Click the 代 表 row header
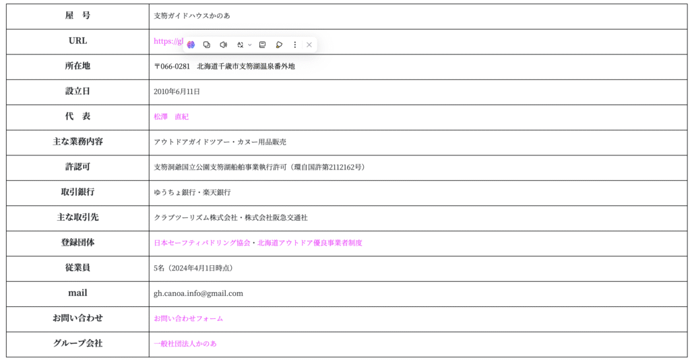Viewport: 690px width, 360px height. (x=78, y=116)
